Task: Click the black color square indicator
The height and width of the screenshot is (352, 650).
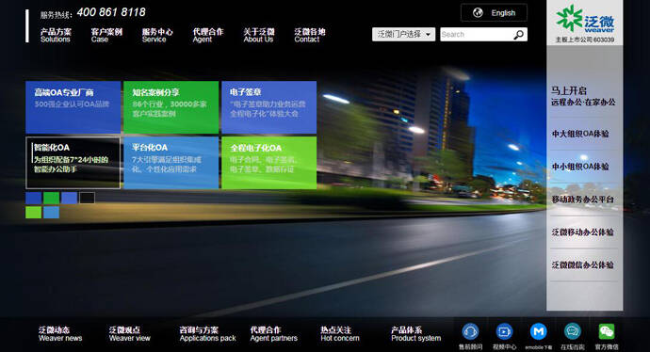Action: tap(87, 198)
